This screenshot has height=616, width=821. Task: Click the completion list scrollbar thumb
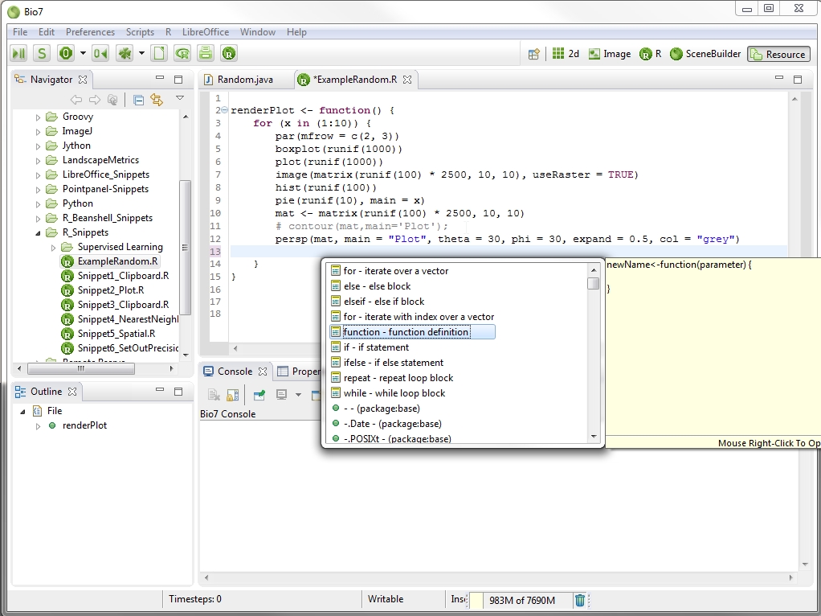(x=593, y=284)
